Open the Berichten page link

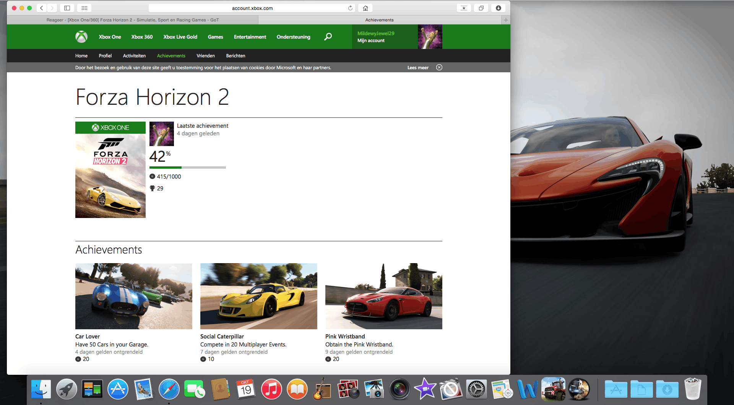tap(235, 56)
